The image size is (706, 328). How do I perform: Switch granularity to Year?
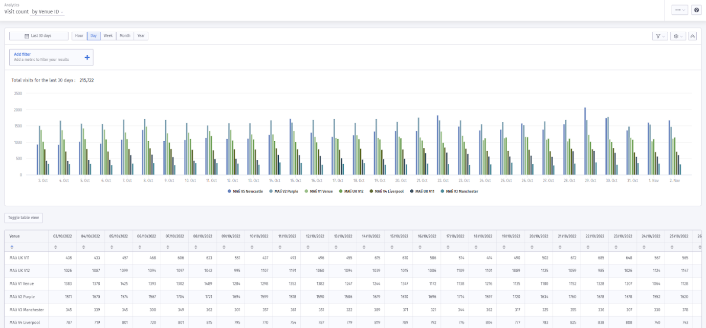[141, 36]
